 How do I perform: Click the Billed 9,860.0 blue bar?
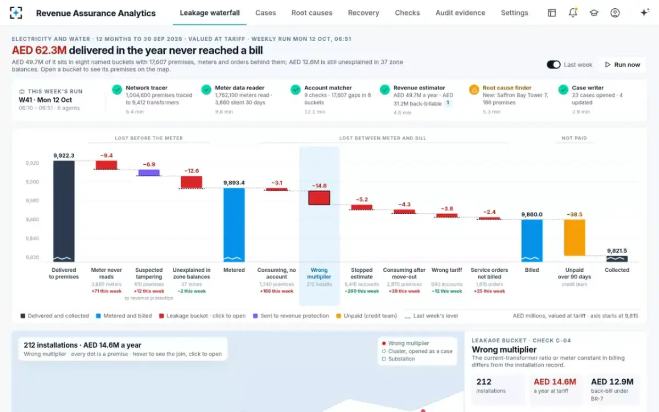pos(532,241)
